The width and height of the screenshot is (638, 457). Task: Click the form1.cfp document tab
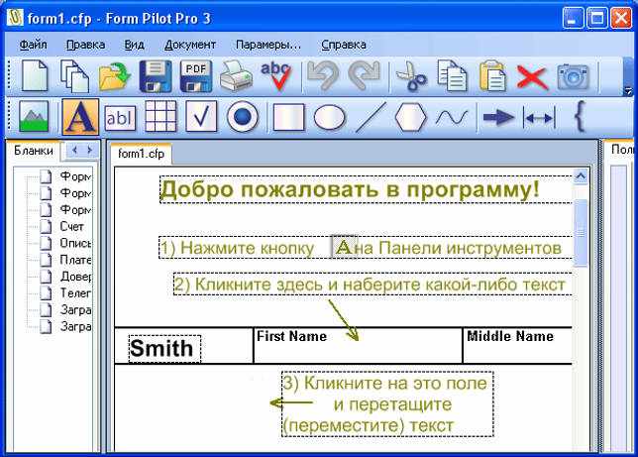click(x=141, y=154)
